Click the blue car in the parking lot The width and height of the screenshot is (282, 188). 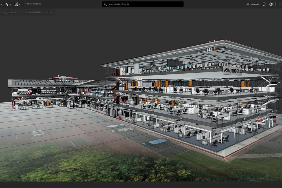point(155,142)
